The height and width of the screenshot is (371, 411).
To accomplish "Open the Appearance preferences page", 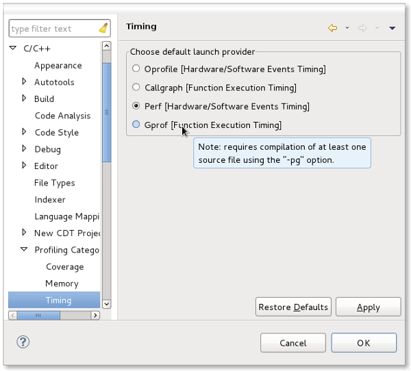I will click(x=58, y=66).
